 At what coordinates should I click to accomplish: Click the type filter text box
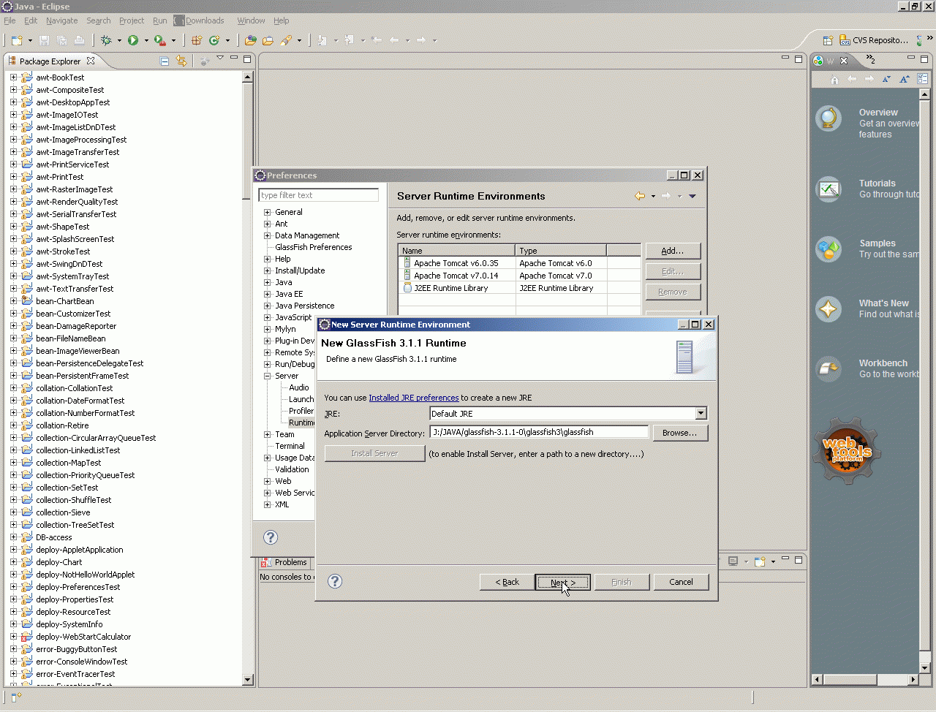pos(319,195)
